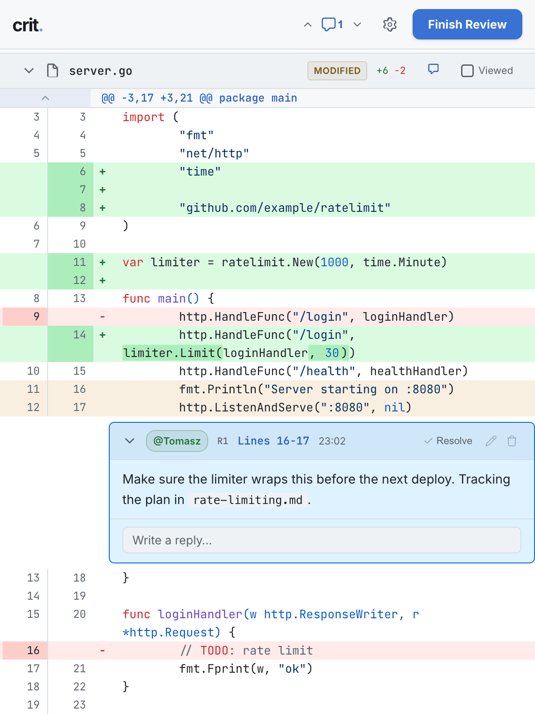Click healthHandler HandleFunc line
The width and height of the screenshot is (535, 714).
click(323, 371)
